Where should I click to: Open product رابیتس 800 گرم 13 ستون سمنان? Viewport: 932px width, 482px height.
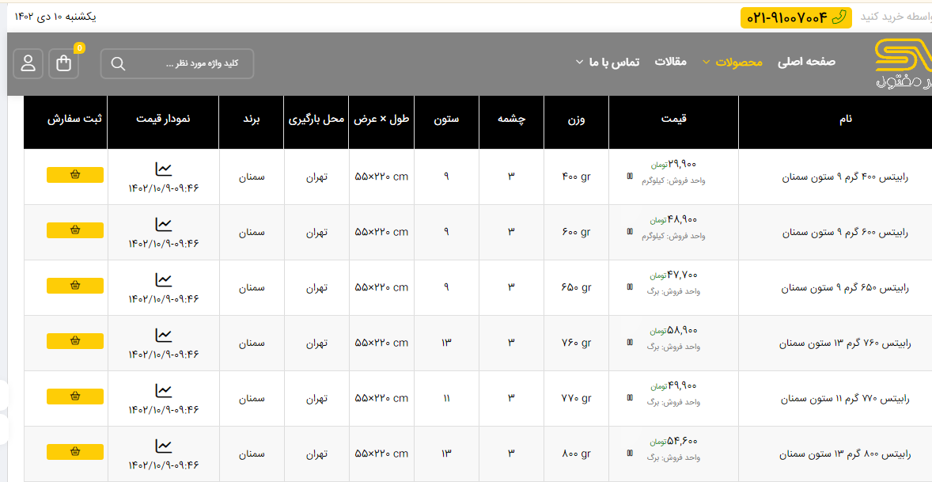845,454
